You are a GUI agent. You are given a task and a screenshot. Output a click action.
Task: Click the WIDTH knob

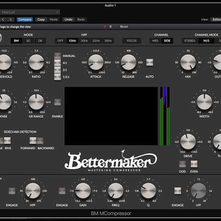click(x=204, y=102)
